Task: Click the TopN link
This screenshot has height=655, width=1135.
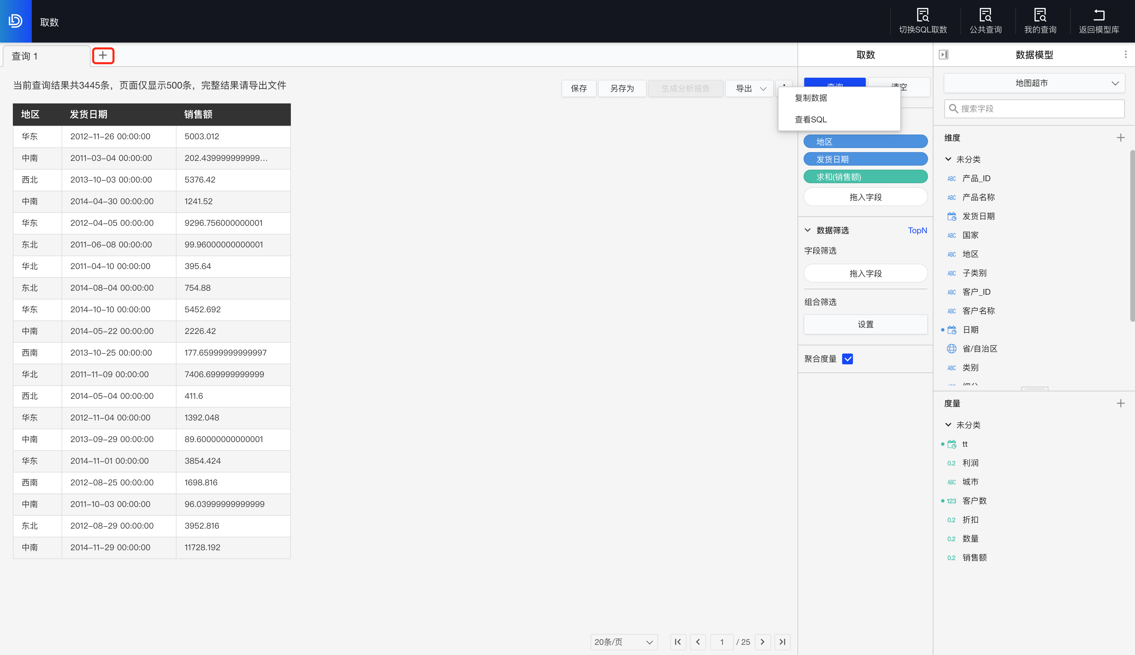Action: [917, 230]
